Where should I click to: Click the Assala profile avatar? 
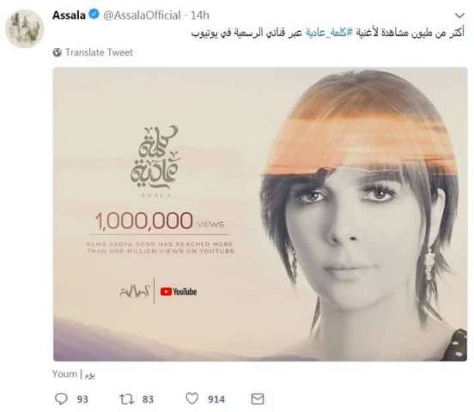pos(25,28)
